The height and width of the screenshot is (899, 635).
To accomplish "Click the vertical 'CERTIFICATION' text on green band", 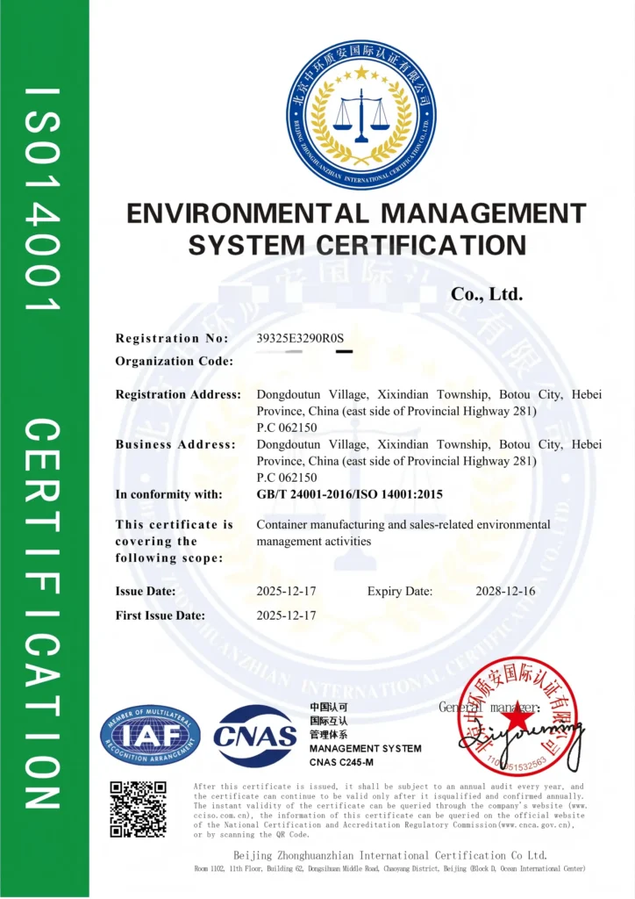I will tap(42, 614).
